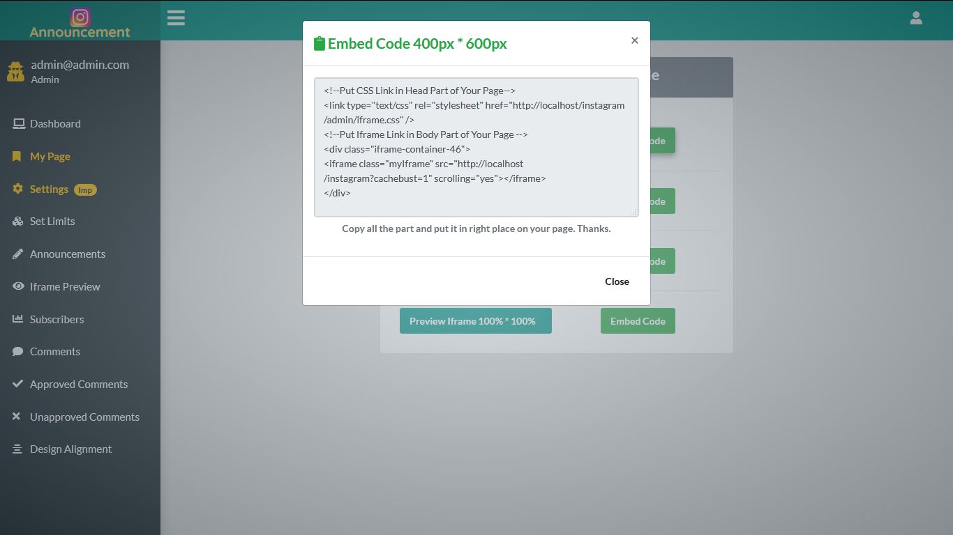This screenshot has width=953, height=535.
Task: Select the embed code text area
Action: click(476, 146)
